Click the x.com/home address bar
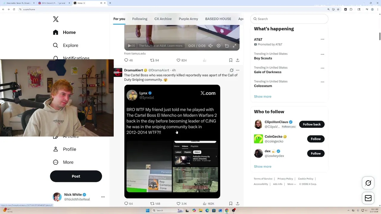This screenshot has width=381, height=214. tap(173, 9)
